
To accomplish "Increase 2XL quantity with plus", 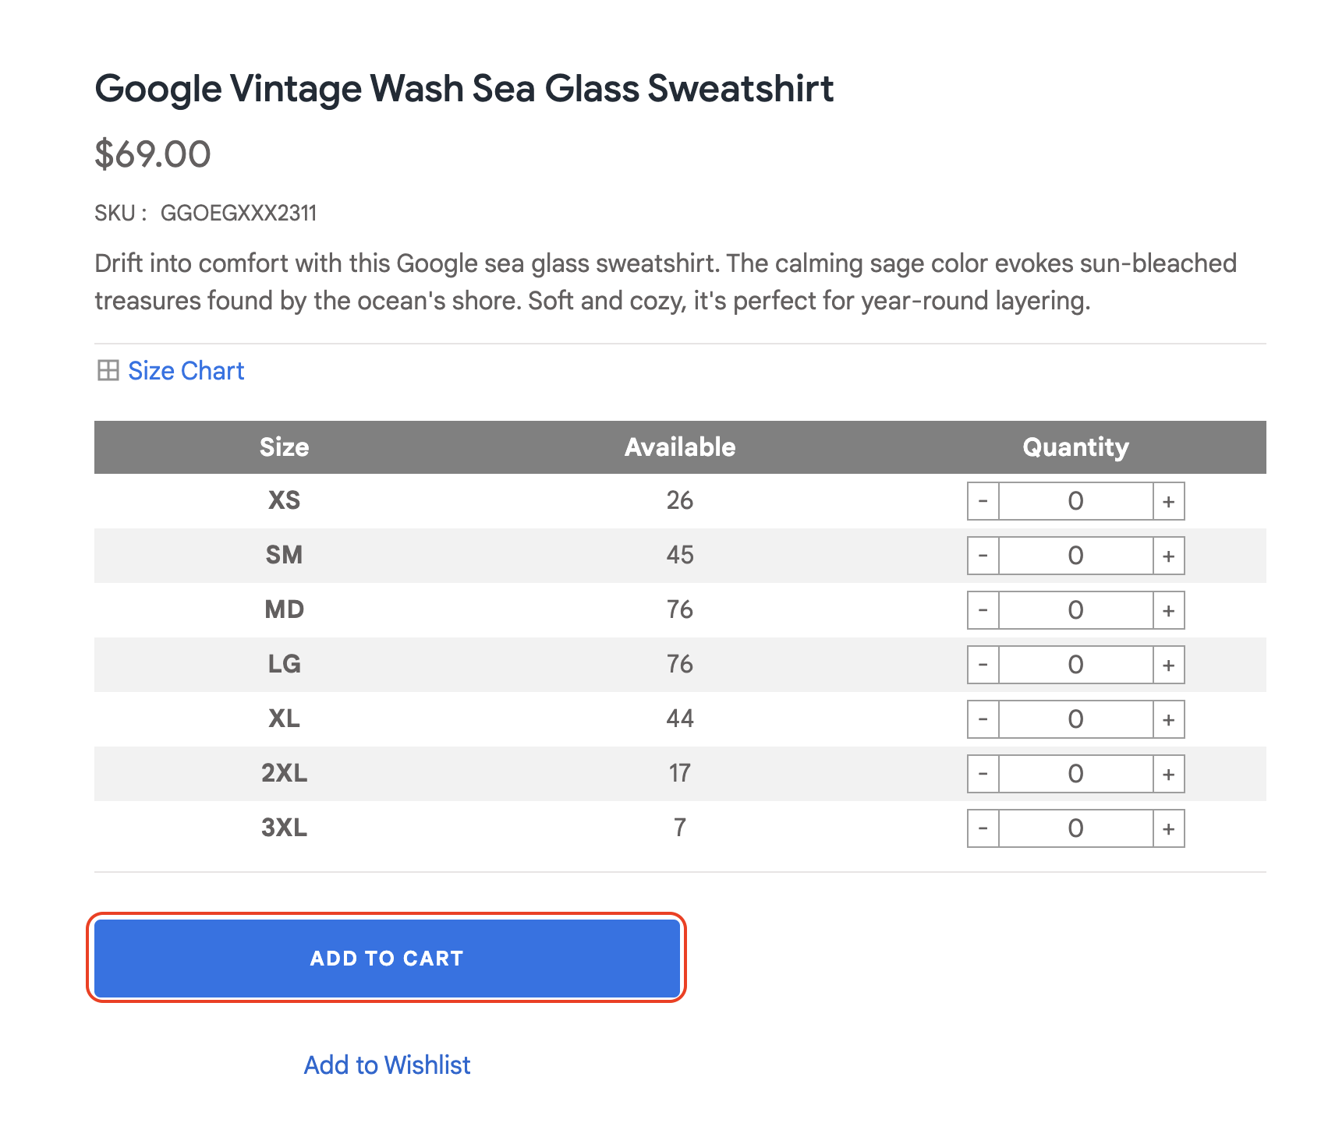I will tap(1168, 774).
